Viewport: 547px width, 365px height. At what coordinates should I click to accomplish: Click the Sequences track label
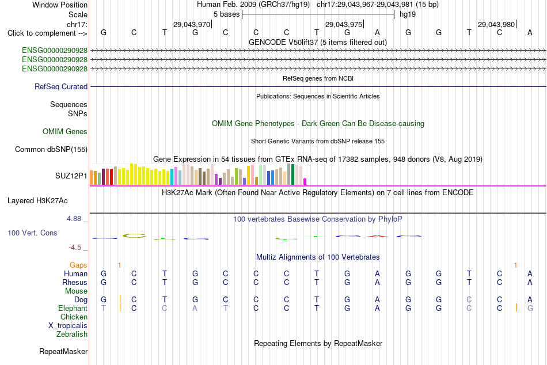pyautogui.click(x=69, y=104)
